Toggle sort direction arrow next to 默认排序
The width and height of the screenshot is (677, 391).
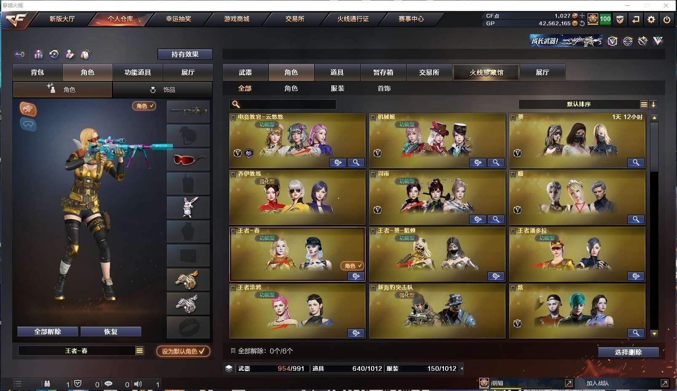653,104
